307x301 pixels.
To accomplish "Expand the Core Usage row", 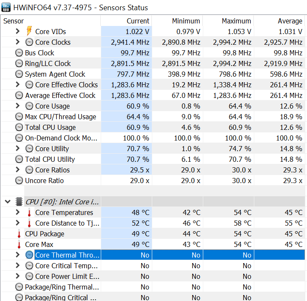I will pyautogui.click(x=17, y=106).
